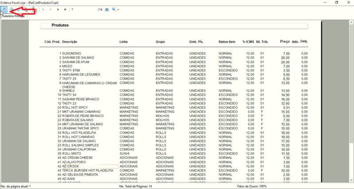Image resolution: width=354 pixels, height=189 pixels.
Task: Click URAMAKI TARTAR SPICY description
Action: 81,128
